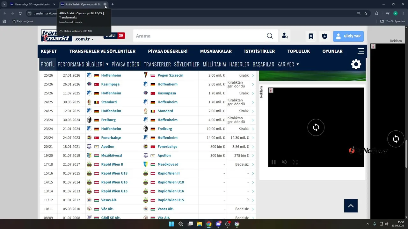Screen dimensions: 408x229
Task: Open the Chrome profile avatar
Action: click(396, 13)
